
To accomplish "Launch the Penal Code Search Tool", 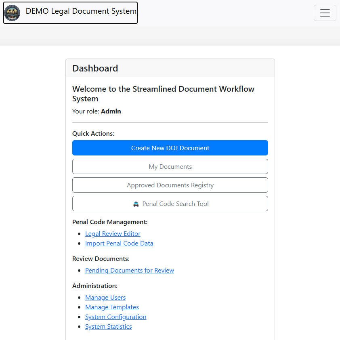I will click(170, 204).
